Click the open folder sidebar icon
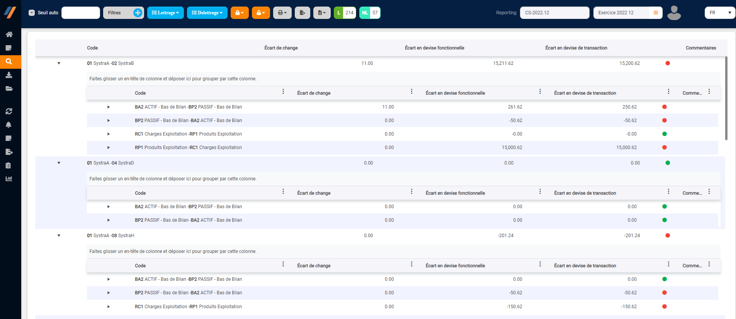This screenshot has width=736, height=319. point(9,88)
